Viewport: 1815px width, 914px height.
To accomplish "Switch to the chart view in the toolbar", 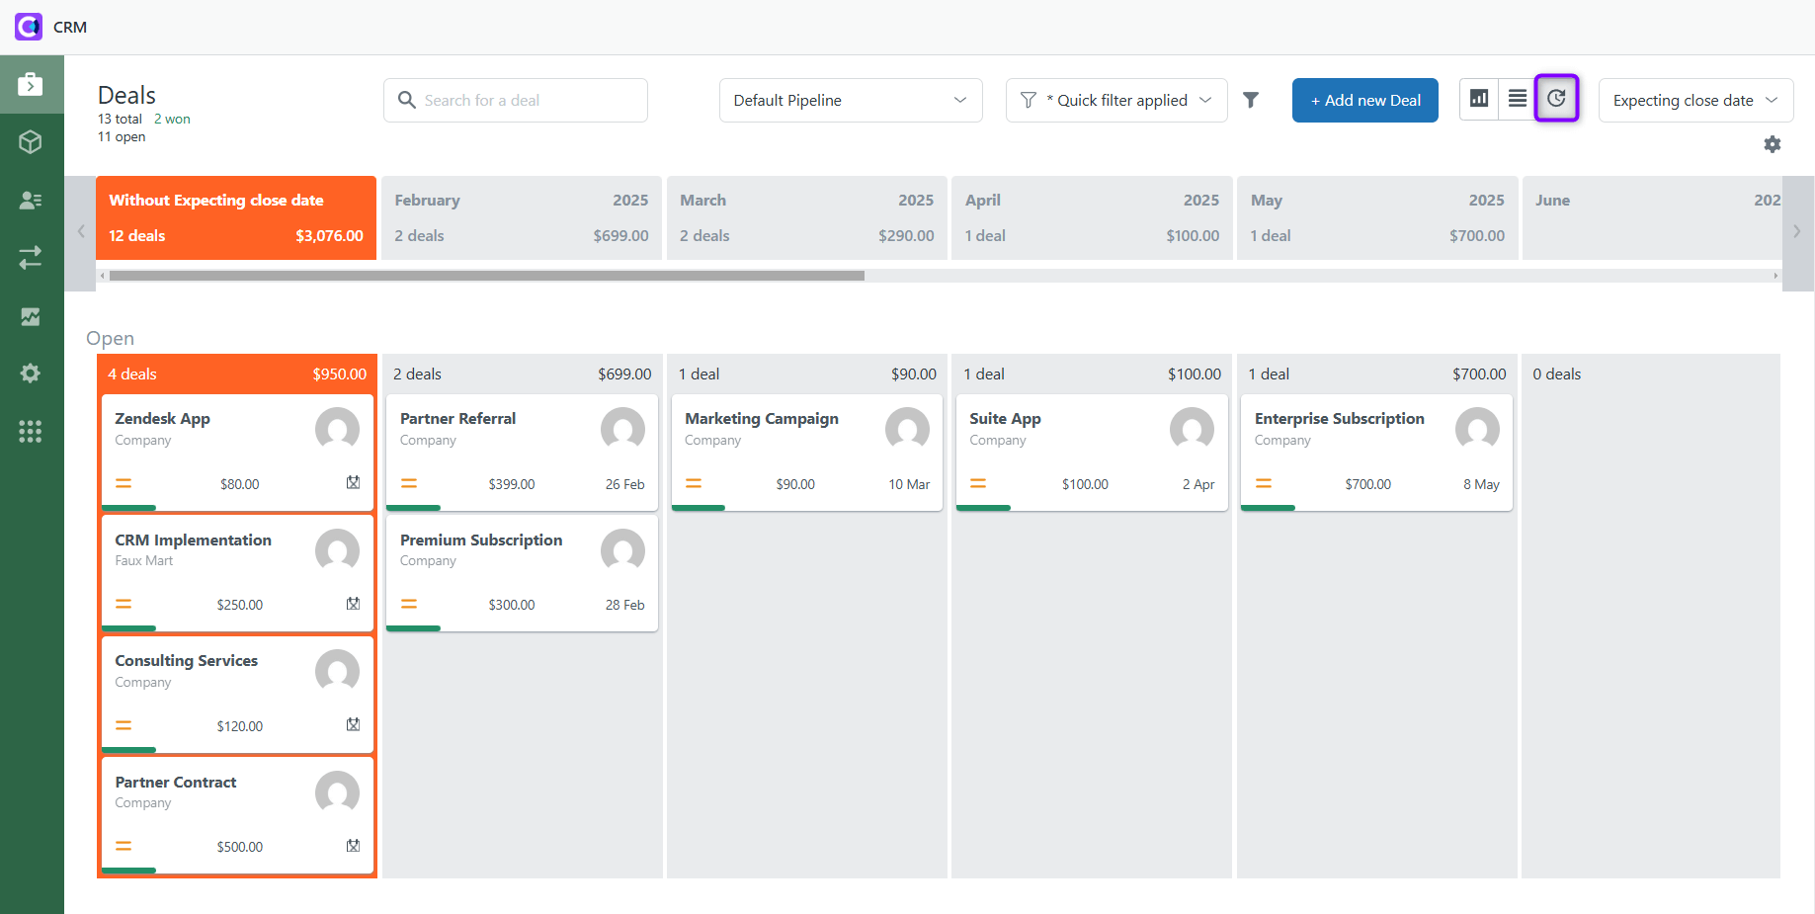I will click(x=1478, y=99).
